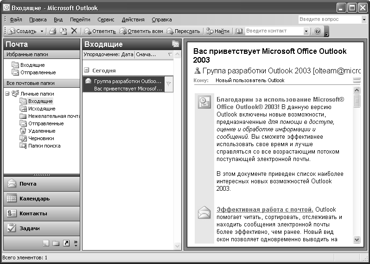Switch to the Календарь pane
Viewport: 370px width, 264px height.
42,199
